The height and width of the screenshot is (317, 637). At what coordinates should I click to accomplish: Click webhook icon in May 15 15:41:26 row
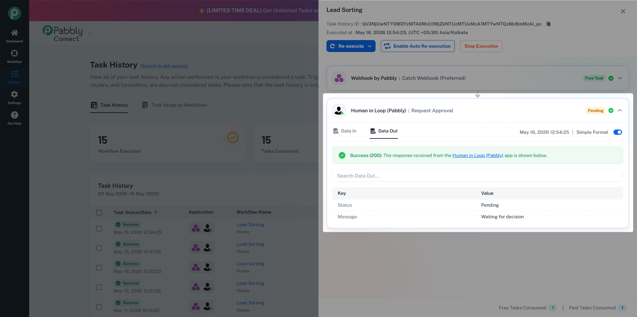click(196, 248)
